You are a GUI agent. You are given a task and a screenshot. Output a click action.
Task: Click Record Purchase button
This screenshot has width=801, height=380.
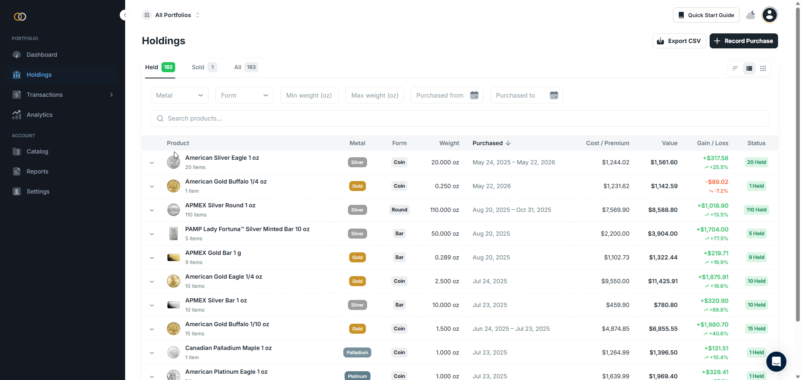tap(743, 41)
